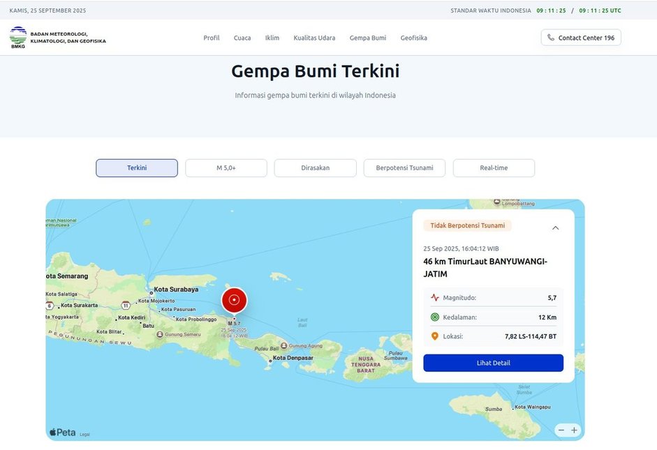Click the BMKG logo in the header
The width and height of the screenshot is (657, 450).
18,38
